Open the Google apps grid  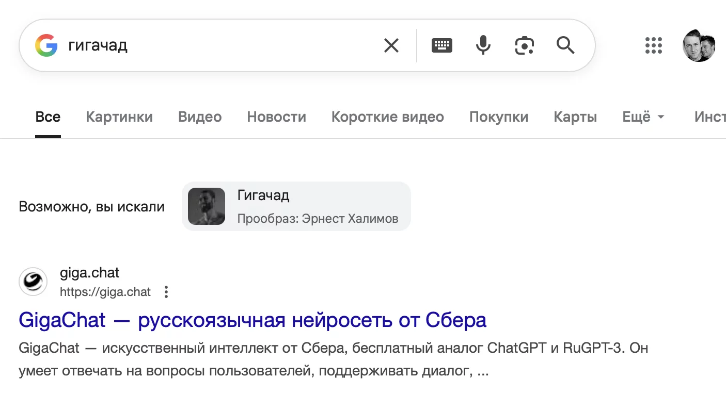(654, 46)
